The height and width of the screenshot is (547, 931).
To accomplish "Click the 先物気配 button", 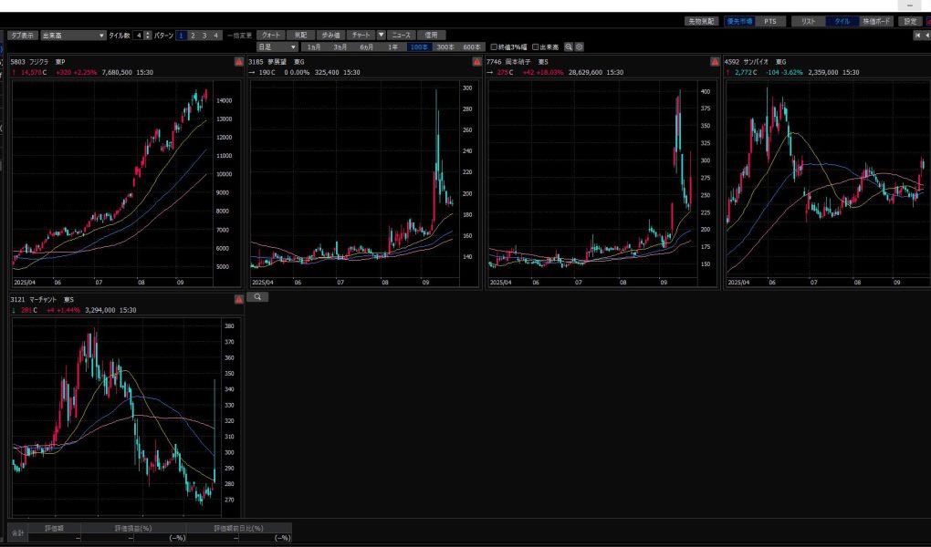I will [x=702, y=21].
